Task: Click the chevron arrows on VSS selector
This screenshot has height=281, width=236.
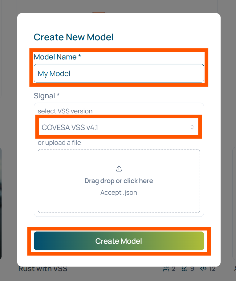Action: [x=192, y=127]
